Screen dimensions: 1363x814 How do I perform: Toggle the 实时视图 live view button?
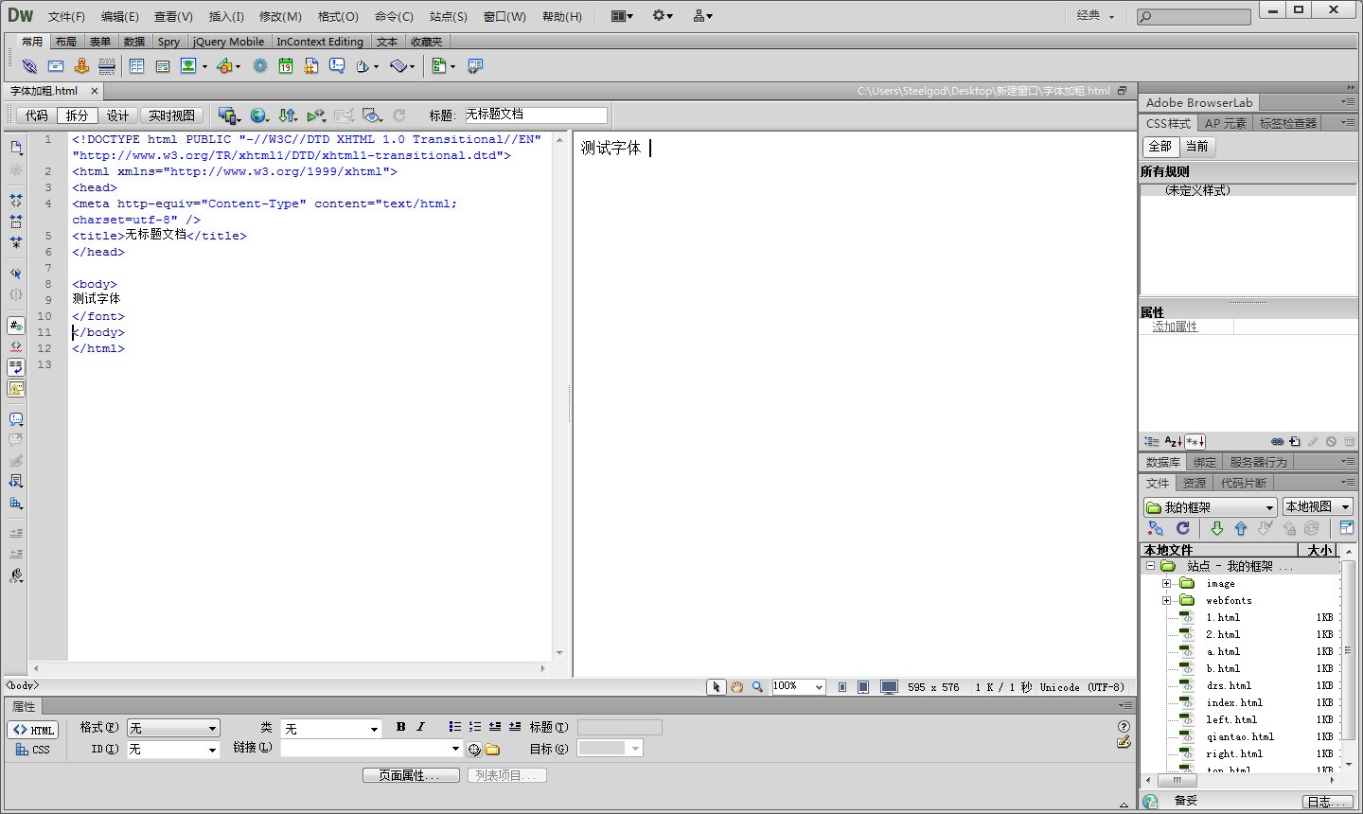click(171, 115)
